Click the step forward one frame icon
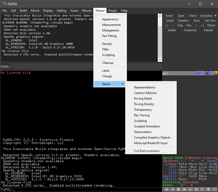 click(x=190, y=189)
